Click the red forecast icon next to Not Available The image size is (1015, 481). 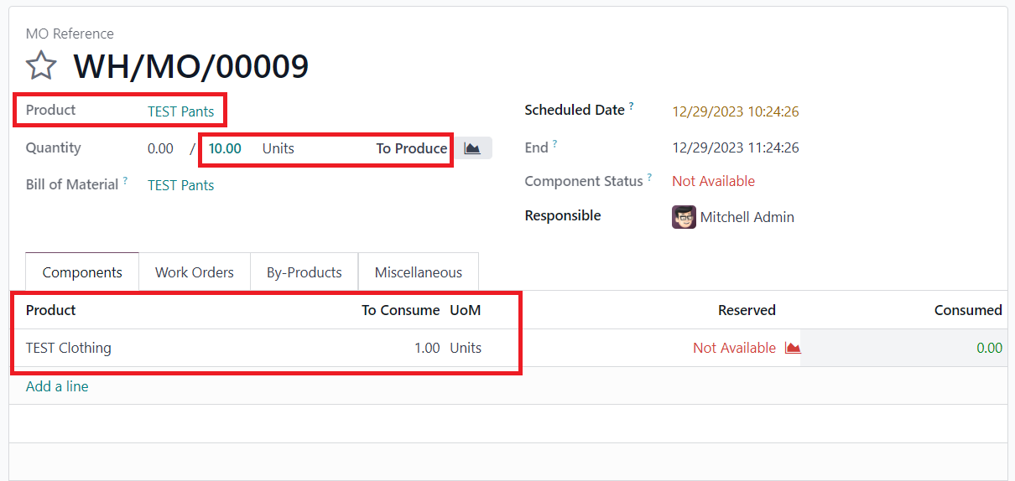tap(792, 348)
